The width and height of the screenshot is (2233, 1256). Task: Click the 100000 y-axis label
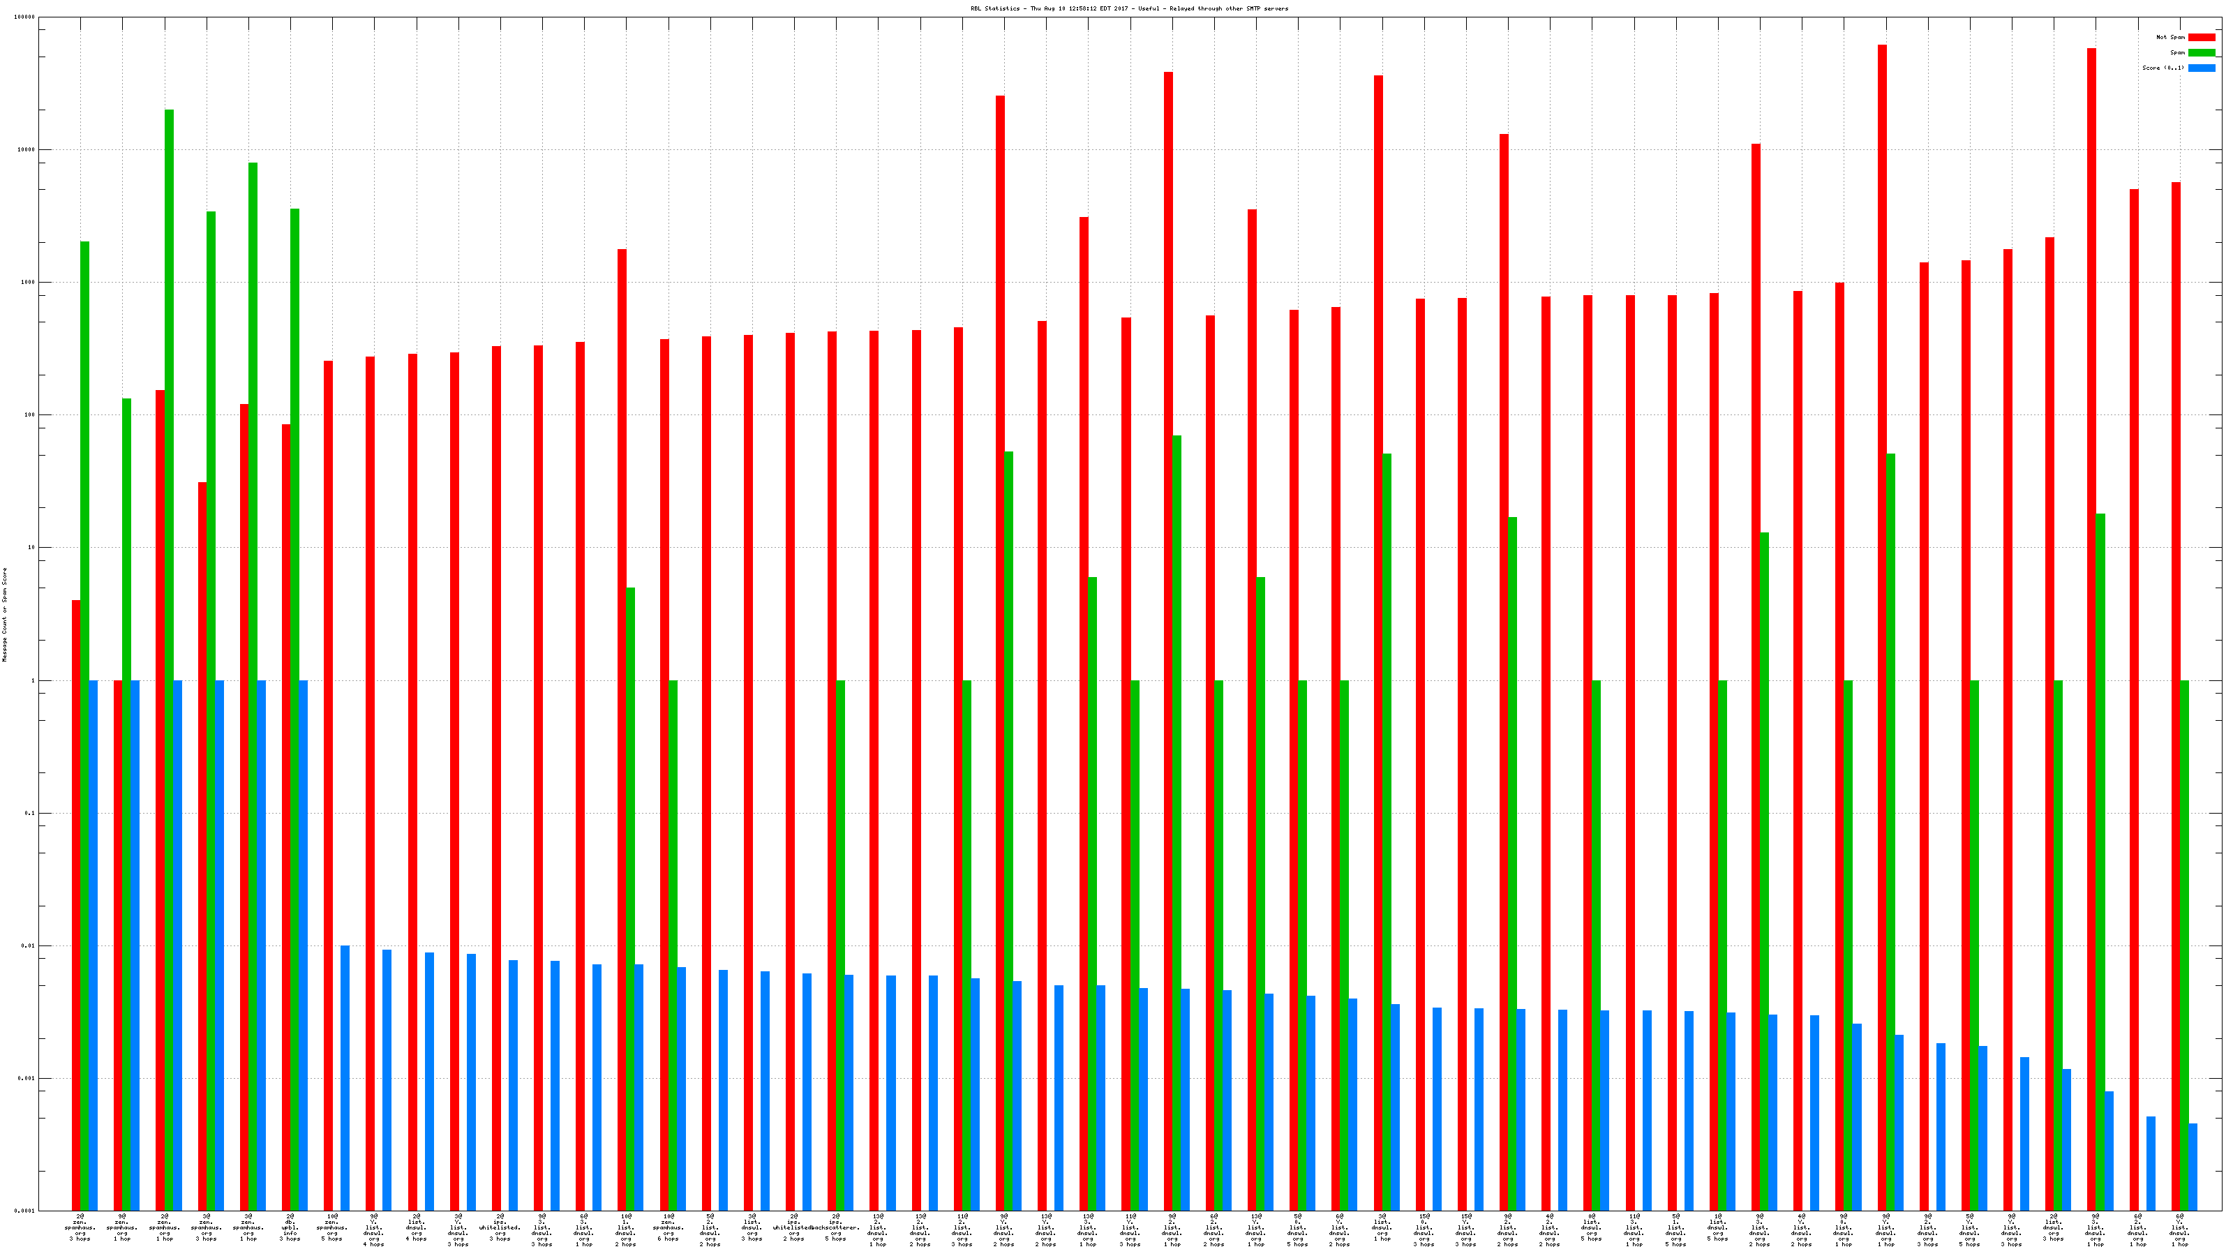coord(25,17)
